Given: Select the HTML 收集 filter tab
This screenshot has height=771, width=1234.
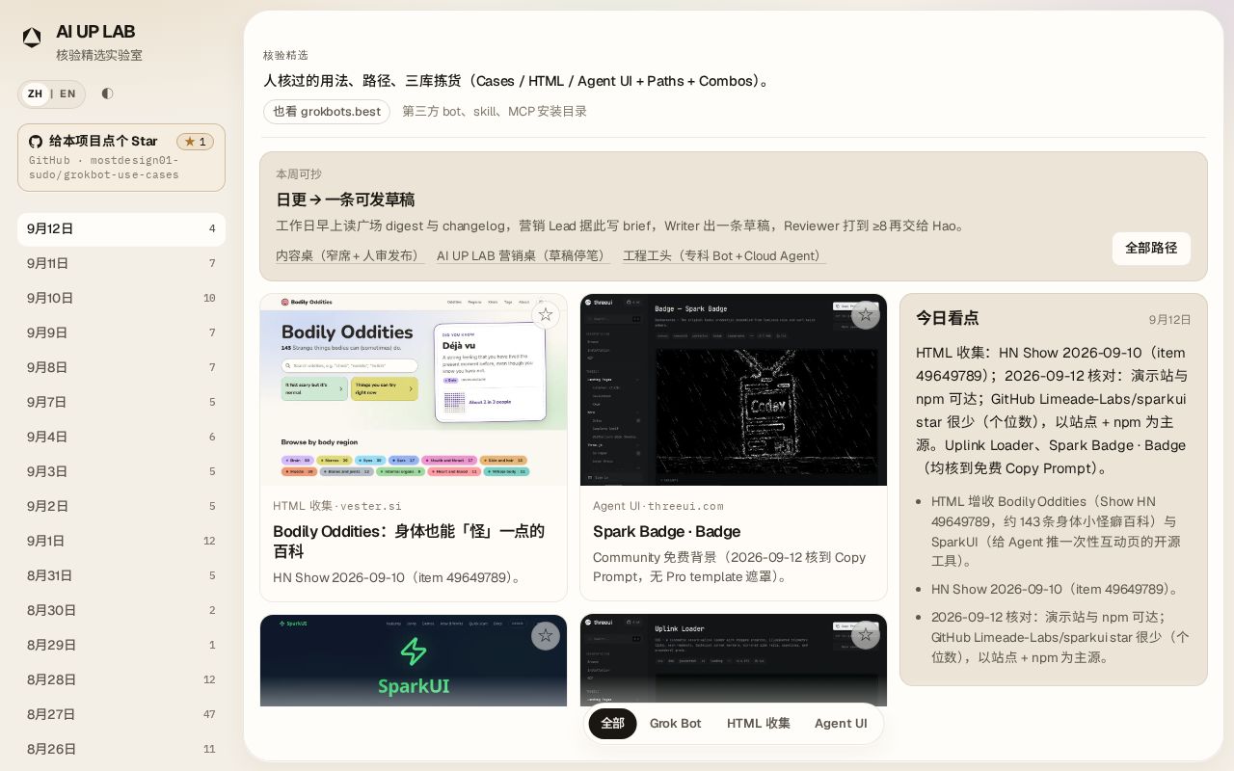Looking at the screenshot, I should tap(759, 724).
